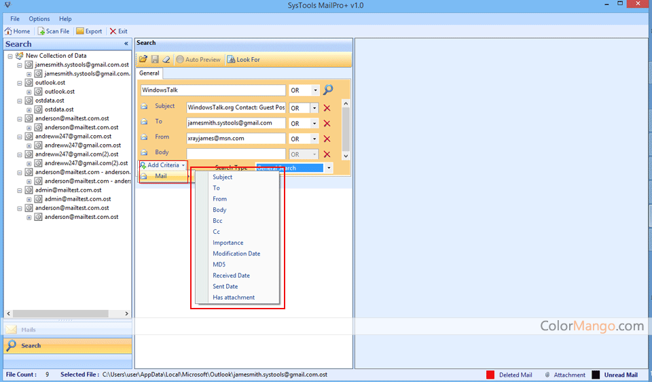Click the eraser clear icon in Search toolbar

click(x=166, y=60)
